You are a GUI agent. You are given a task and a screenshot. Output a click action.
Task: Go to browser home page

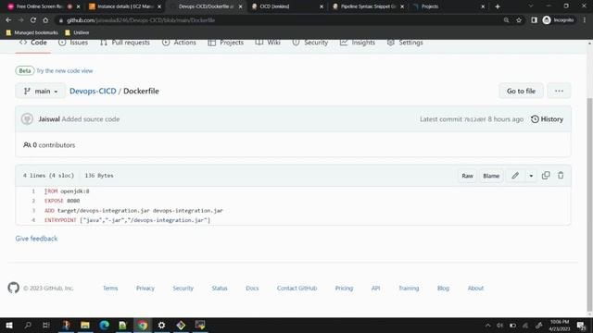(x=45, y=20)
